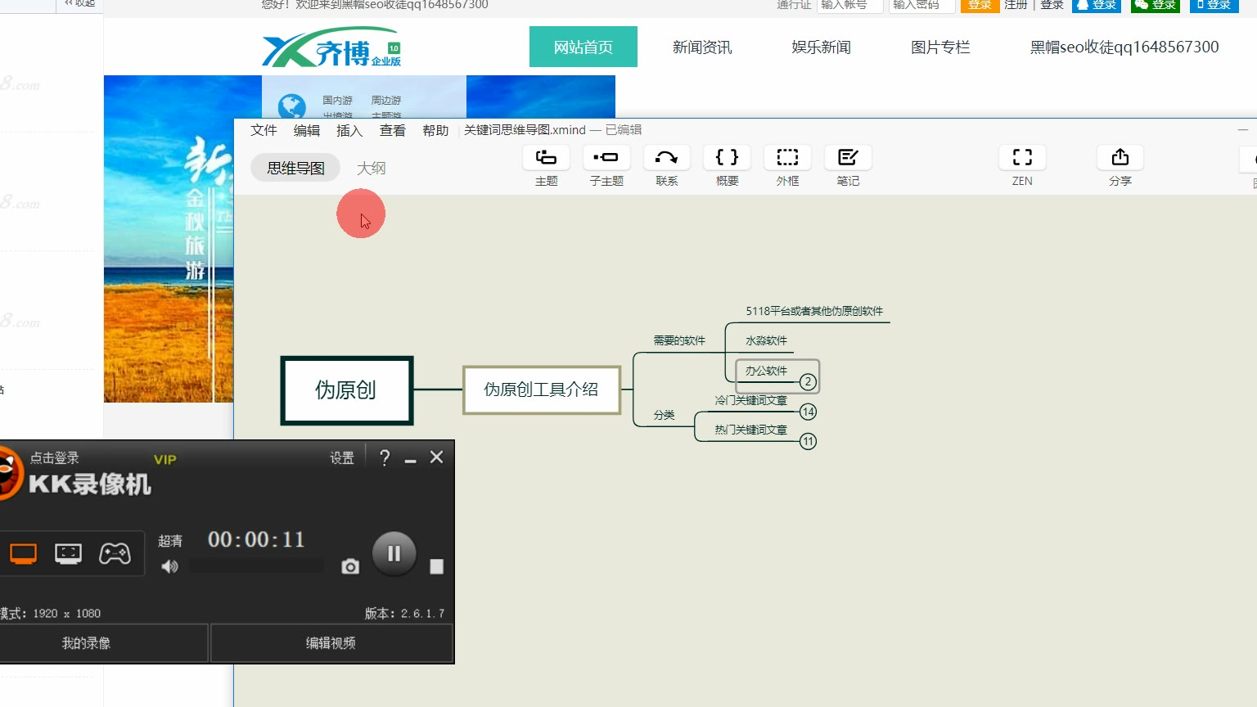Image resolution: width=1257 pixels, height=707 pixels.
Task: Select the 5118平台或者其他伪原创软件 topic
Action: pos(814,311)
